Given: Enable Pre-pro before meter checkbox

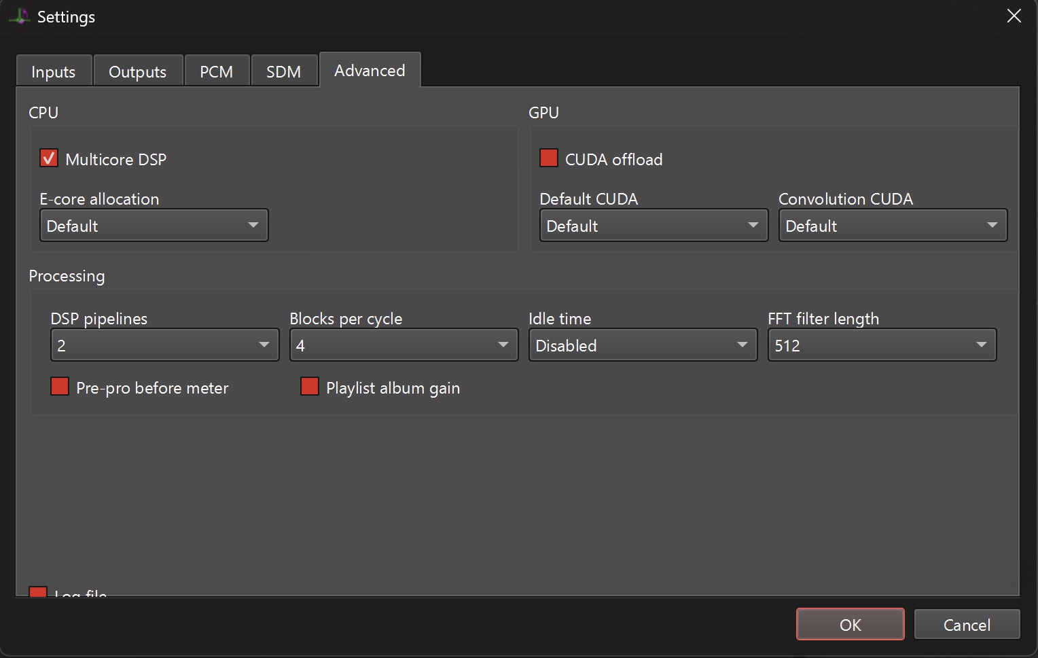Looking at the screenshot, I should (x=60, y=387).
